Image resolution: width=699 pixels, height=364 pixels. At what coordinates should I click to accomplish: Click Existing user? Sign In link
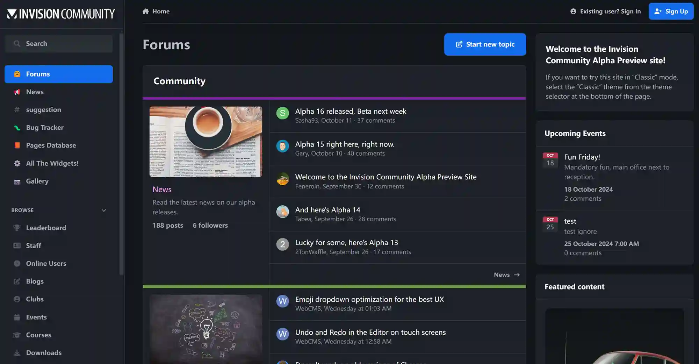coord(606,11)
